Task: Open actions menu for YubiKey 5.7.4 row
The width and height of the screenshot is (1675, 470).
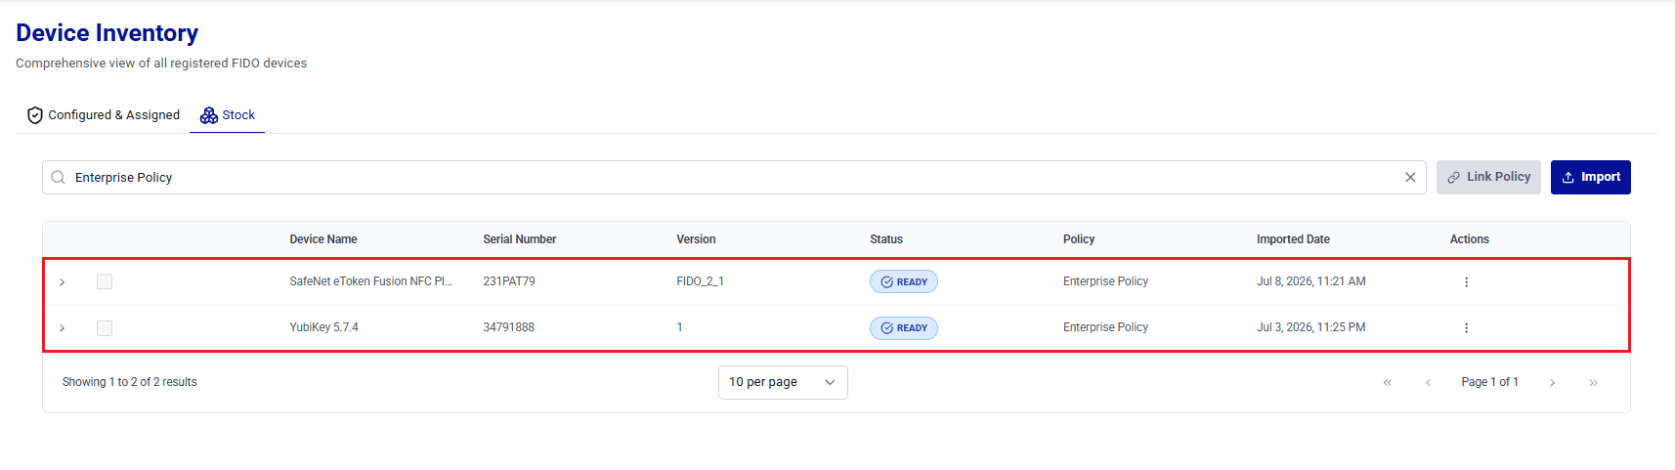Action: [x=1466, y=328]
